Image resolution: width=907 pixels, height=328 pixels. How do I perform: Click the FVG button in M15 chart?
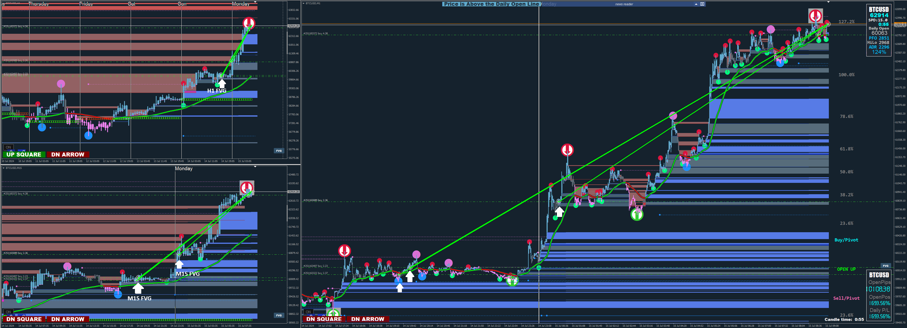coord(279,315)
